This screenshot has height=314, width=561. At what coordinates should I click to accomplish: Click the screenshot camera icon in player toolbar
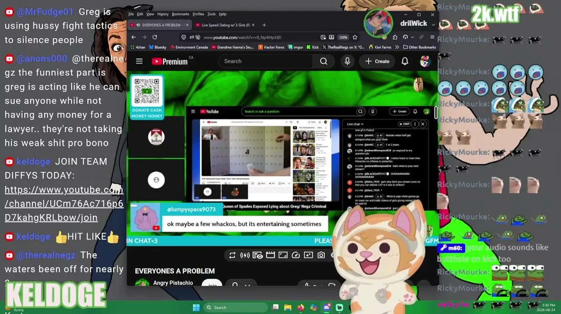coord(321,255)
